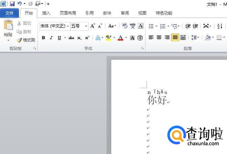This screenshot has height=154, width=227.
Task: Apply text effects glowing A icon
Action: point(98,38)
